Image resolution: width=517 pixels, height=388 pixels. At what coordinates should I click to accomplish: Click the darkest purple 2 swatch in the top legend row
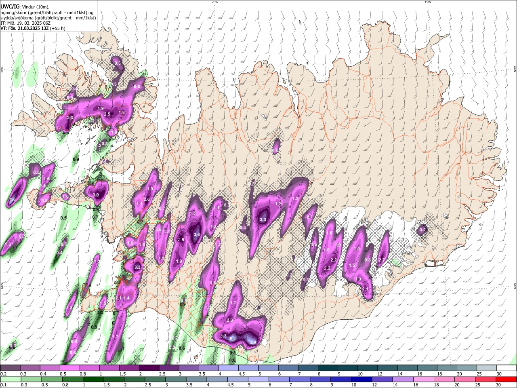click(x=149, y=368)
